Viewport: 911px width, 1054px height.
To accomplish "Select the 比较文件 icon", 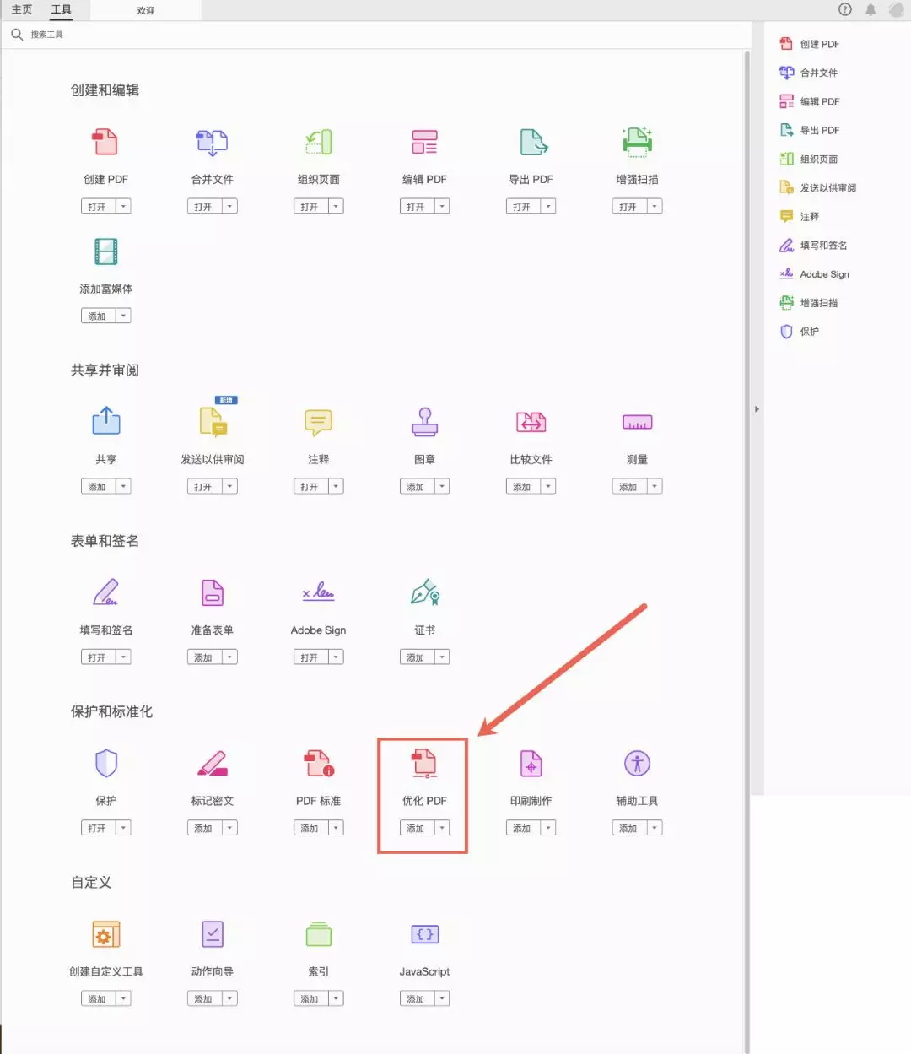I will [x=531, y=422].
